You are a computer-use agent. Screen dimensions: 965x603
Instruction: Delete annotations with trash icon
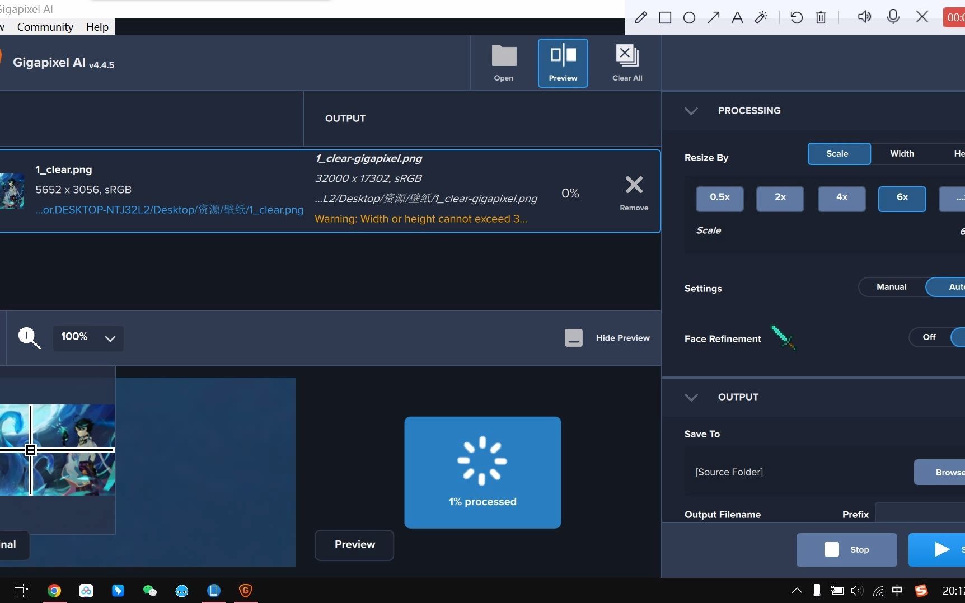(x=821, y=17)
